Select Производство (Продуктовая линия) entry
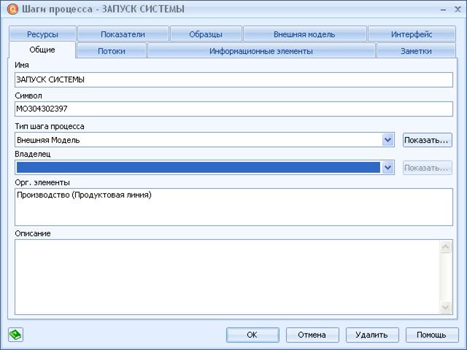The height and width of the screenshot is (350, 467). pos(85,195)
